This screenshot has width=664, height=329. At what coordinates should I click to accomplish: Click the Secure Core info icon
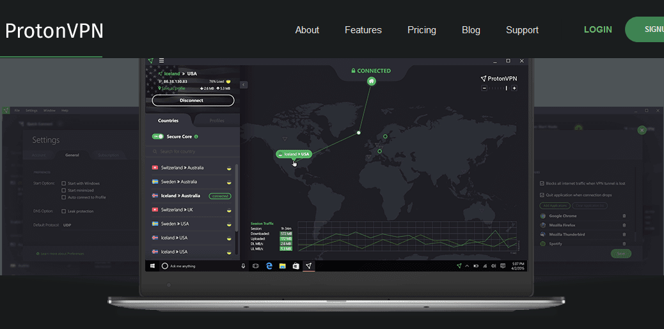(x=196, y=137)
